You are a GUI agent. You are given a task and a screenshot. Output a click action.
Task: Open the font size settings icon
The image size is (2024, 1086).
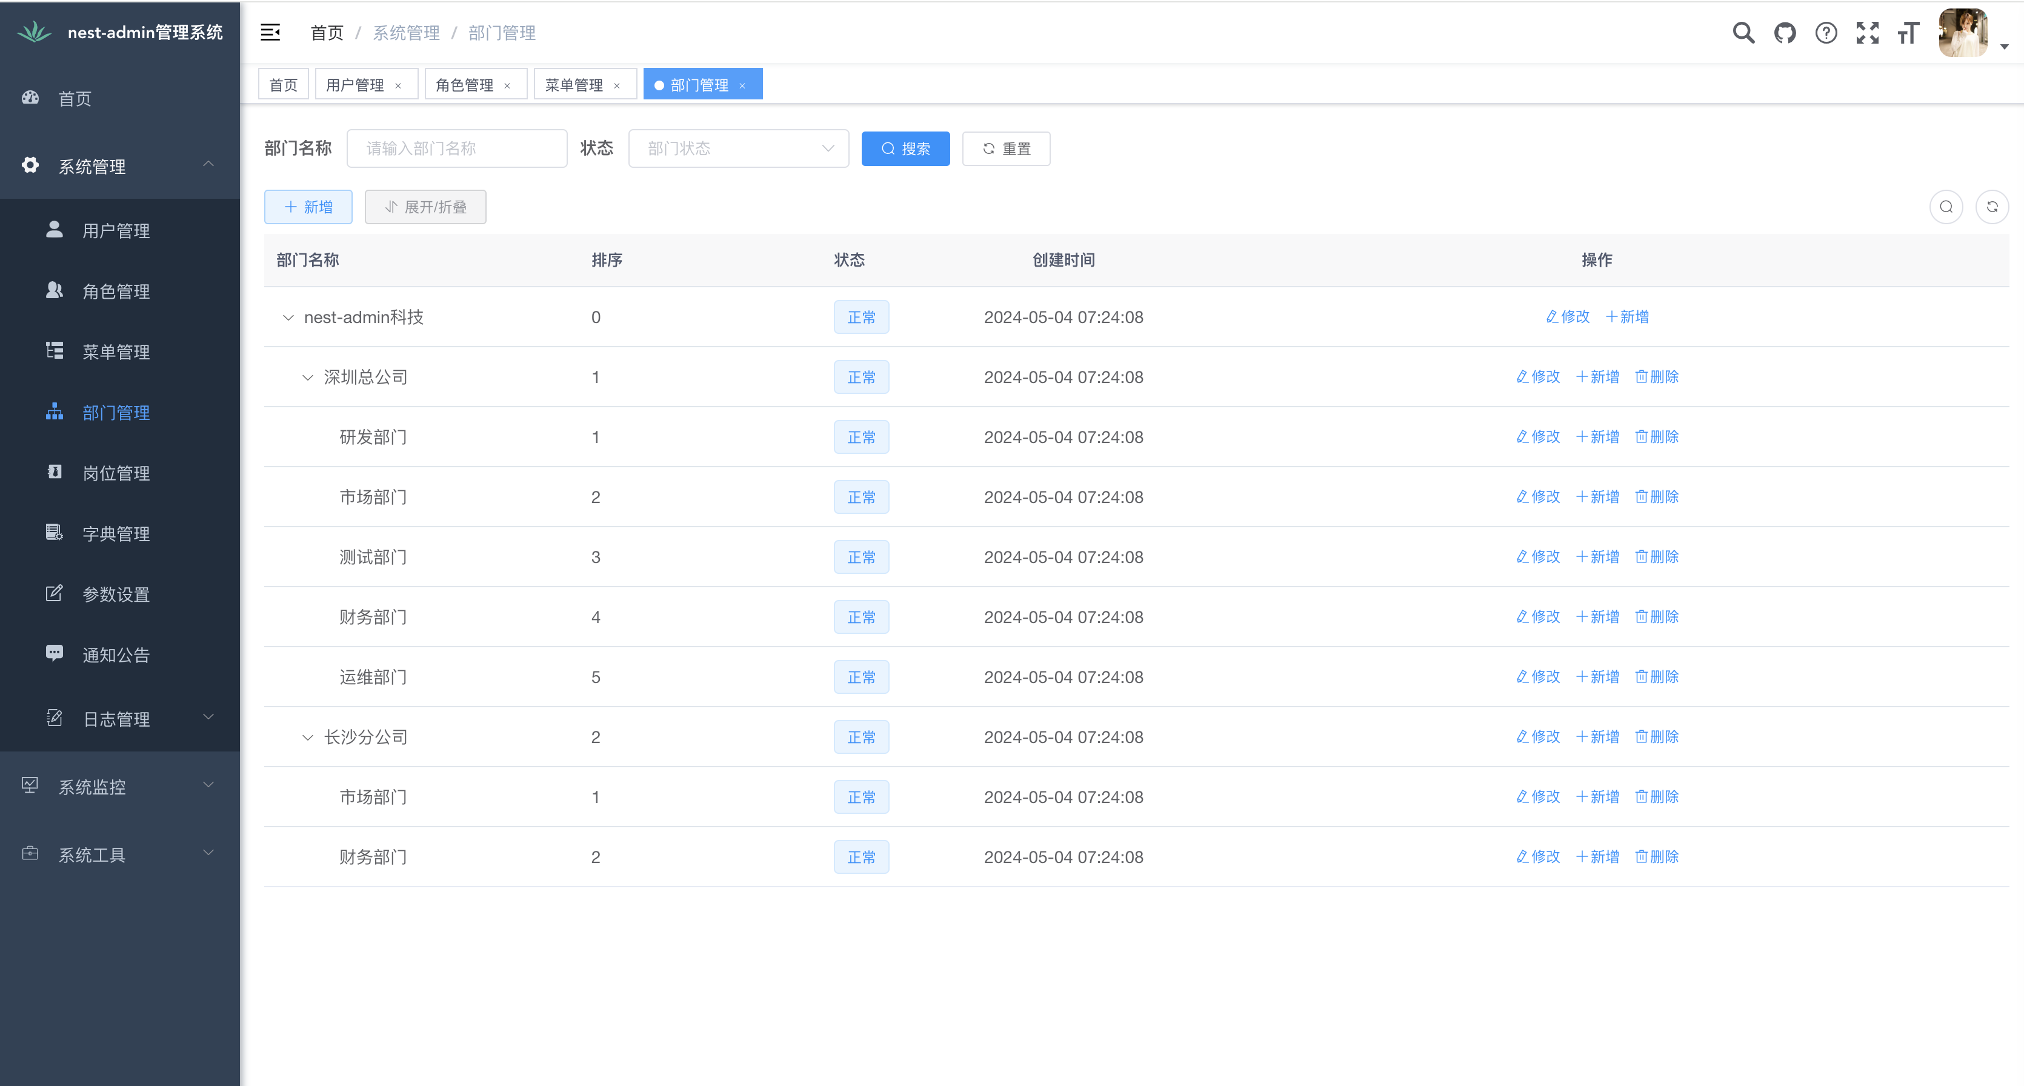[1908, 33]
